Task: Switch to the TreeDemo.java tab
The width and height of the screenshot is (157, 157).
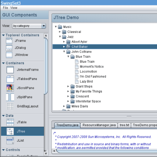Action: (x=67, y=125)
